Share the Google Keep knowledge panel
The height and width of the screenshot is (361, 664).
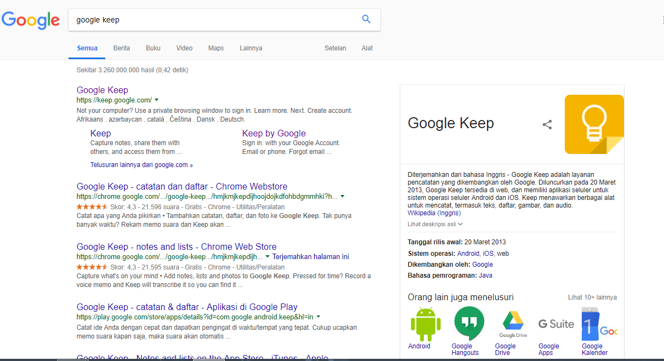547,124
